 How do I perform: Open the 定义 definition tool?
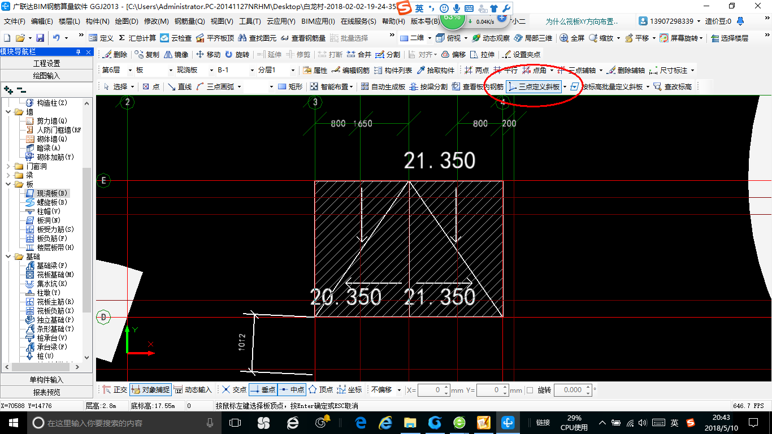click(x=101, y=38)
